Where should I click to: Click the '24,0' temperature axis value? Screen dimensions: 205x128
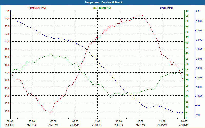coord(7,18)
